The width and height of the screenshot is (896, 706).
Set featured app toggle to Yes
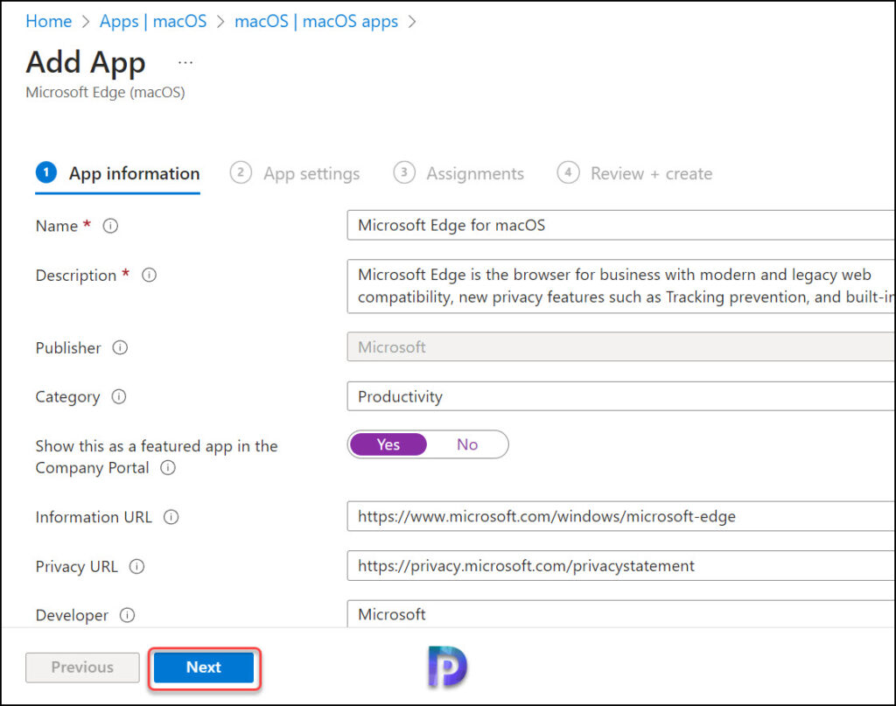click(388, 444)
